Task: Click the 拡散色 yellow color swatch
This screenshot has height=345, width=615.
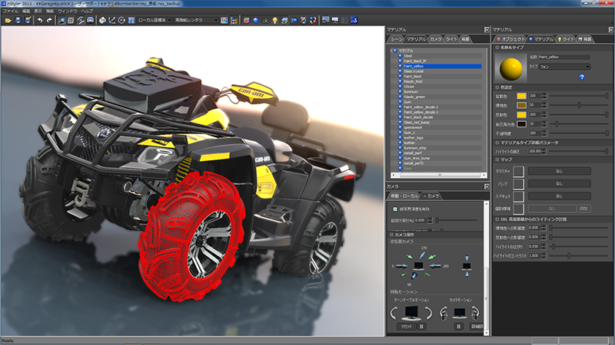Action: pyautogui.click(x=521, y=96)
